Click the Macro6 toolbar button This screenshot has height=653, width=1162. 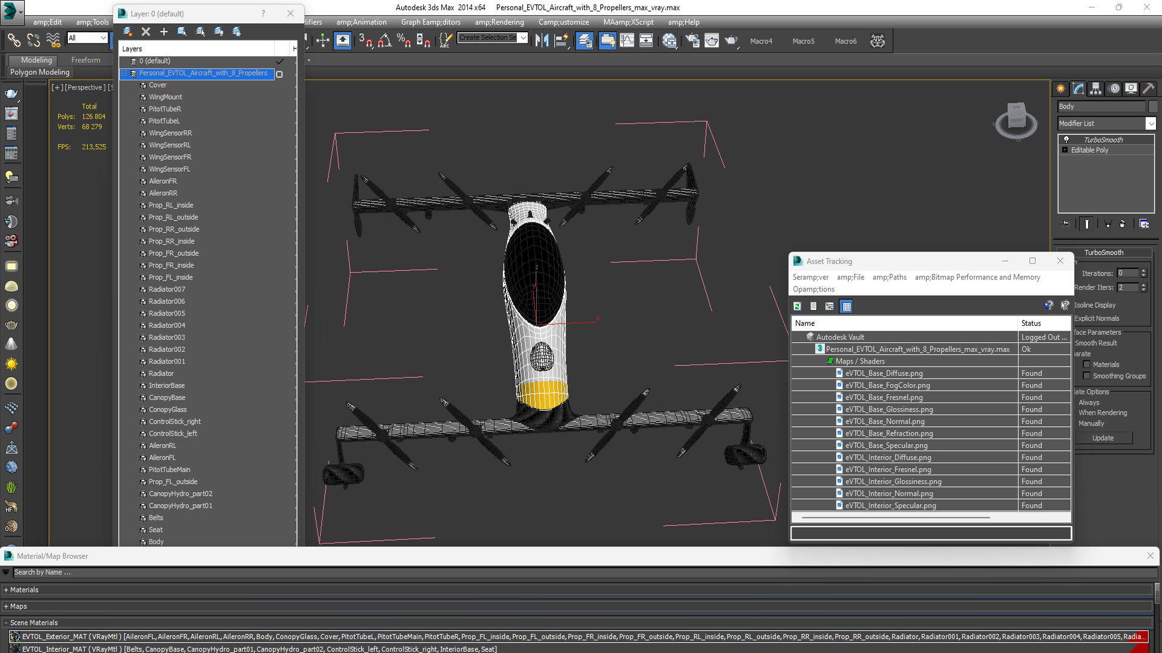[x=845, y=41]
